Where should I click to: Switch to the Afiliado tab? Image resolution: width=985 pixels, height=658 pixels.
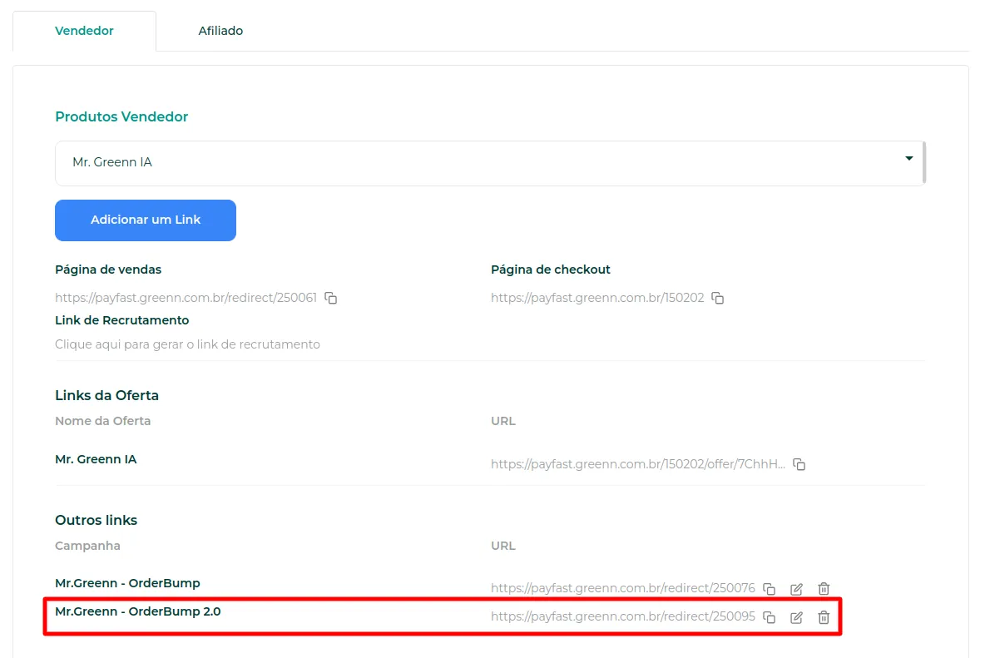click(x=220, y=31)
